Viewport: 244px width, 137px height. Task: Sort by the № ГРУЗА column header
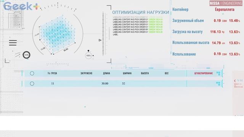pos(52,73)
